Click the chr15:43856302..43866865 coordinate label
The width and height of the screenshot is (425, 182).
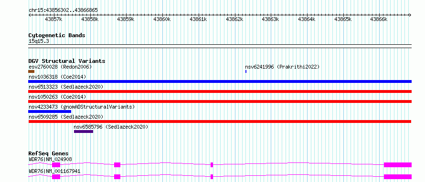[63, 10]
